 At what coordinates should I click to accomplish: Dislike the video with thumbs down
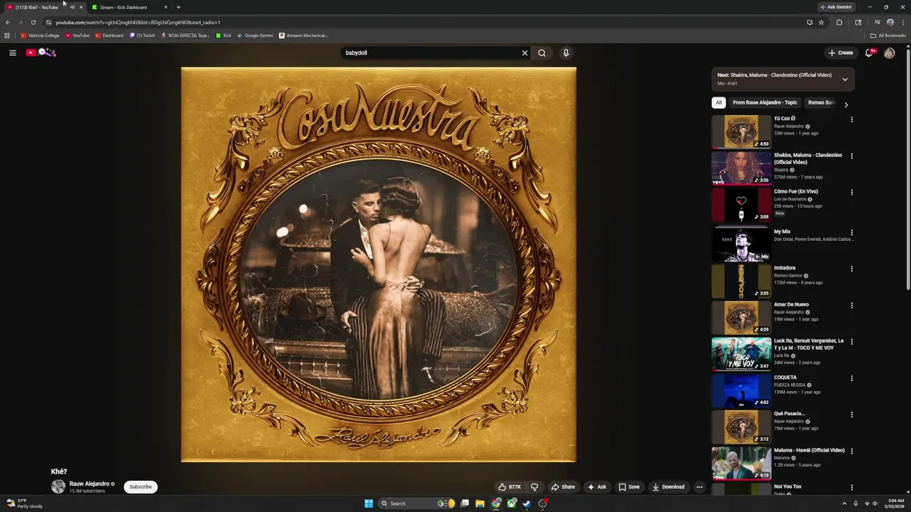[535, 487]
